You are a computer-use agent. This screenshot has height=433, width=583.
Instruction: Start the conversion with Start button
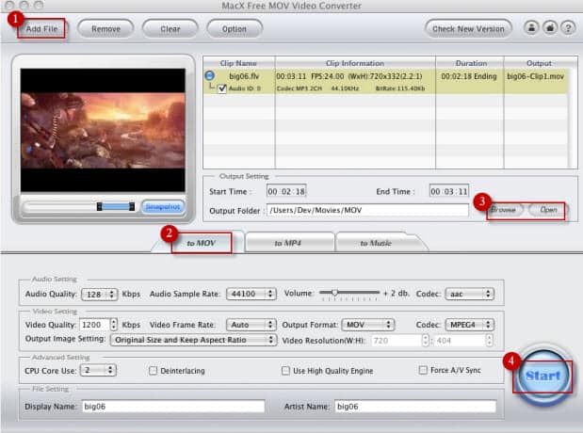click(543, 376)
